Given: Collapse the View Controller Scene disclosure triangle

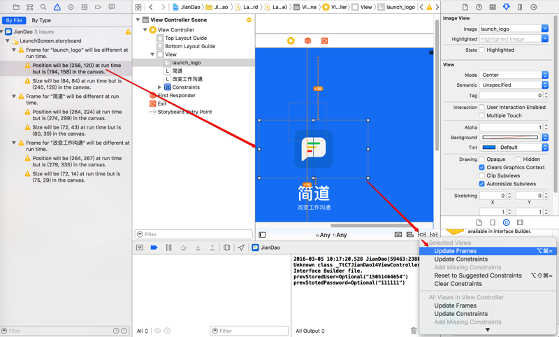Looking at the screenshot, I should pos(138,20).
